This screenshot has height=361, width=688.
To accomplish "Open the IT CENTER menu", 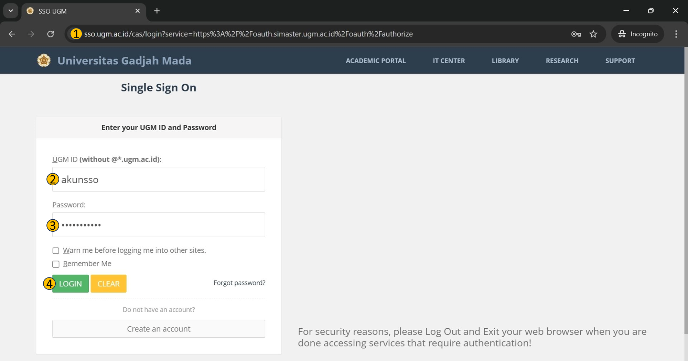I will (449, 61).
